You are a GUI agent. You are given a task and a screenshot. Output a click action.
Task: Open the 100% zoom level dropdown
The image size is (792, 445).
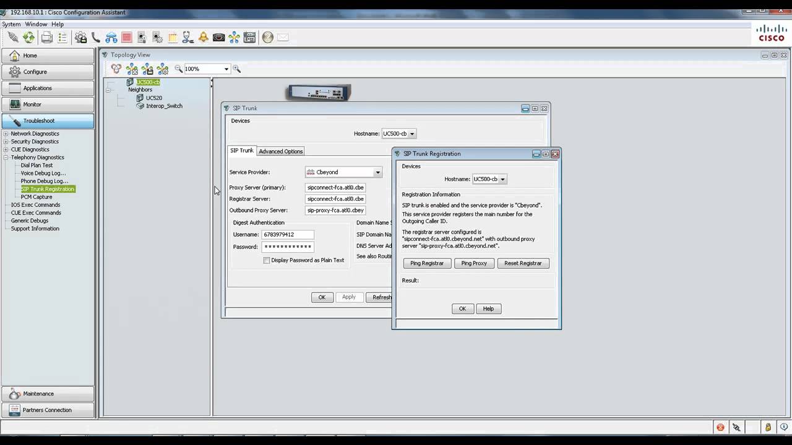pyautogui.click(x=226, y=69)
